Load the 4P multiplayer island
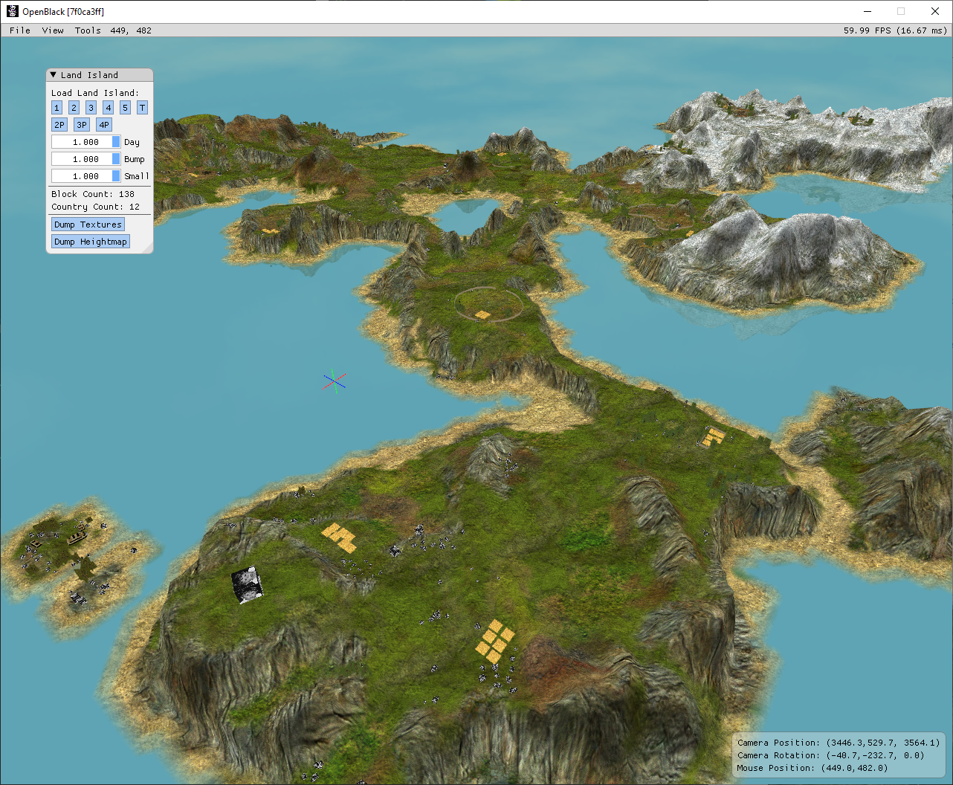The image size is (953, 785). (x=104, y=125)
